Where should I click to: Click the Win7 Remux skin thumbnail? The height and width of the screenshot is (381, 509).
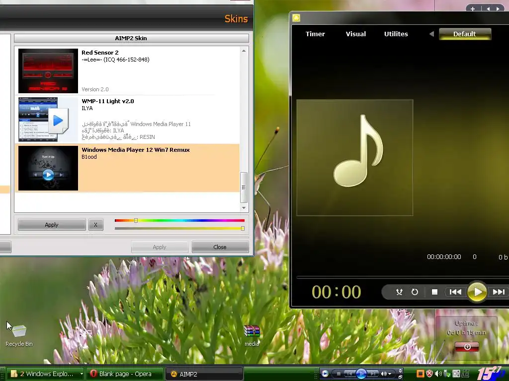pyautogui.click(x=48, y=168)
